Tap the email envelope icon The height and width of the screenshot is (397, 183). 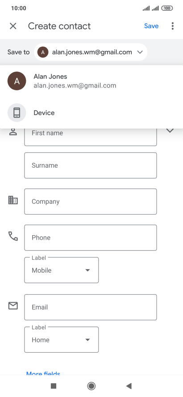tap(13, 306)
